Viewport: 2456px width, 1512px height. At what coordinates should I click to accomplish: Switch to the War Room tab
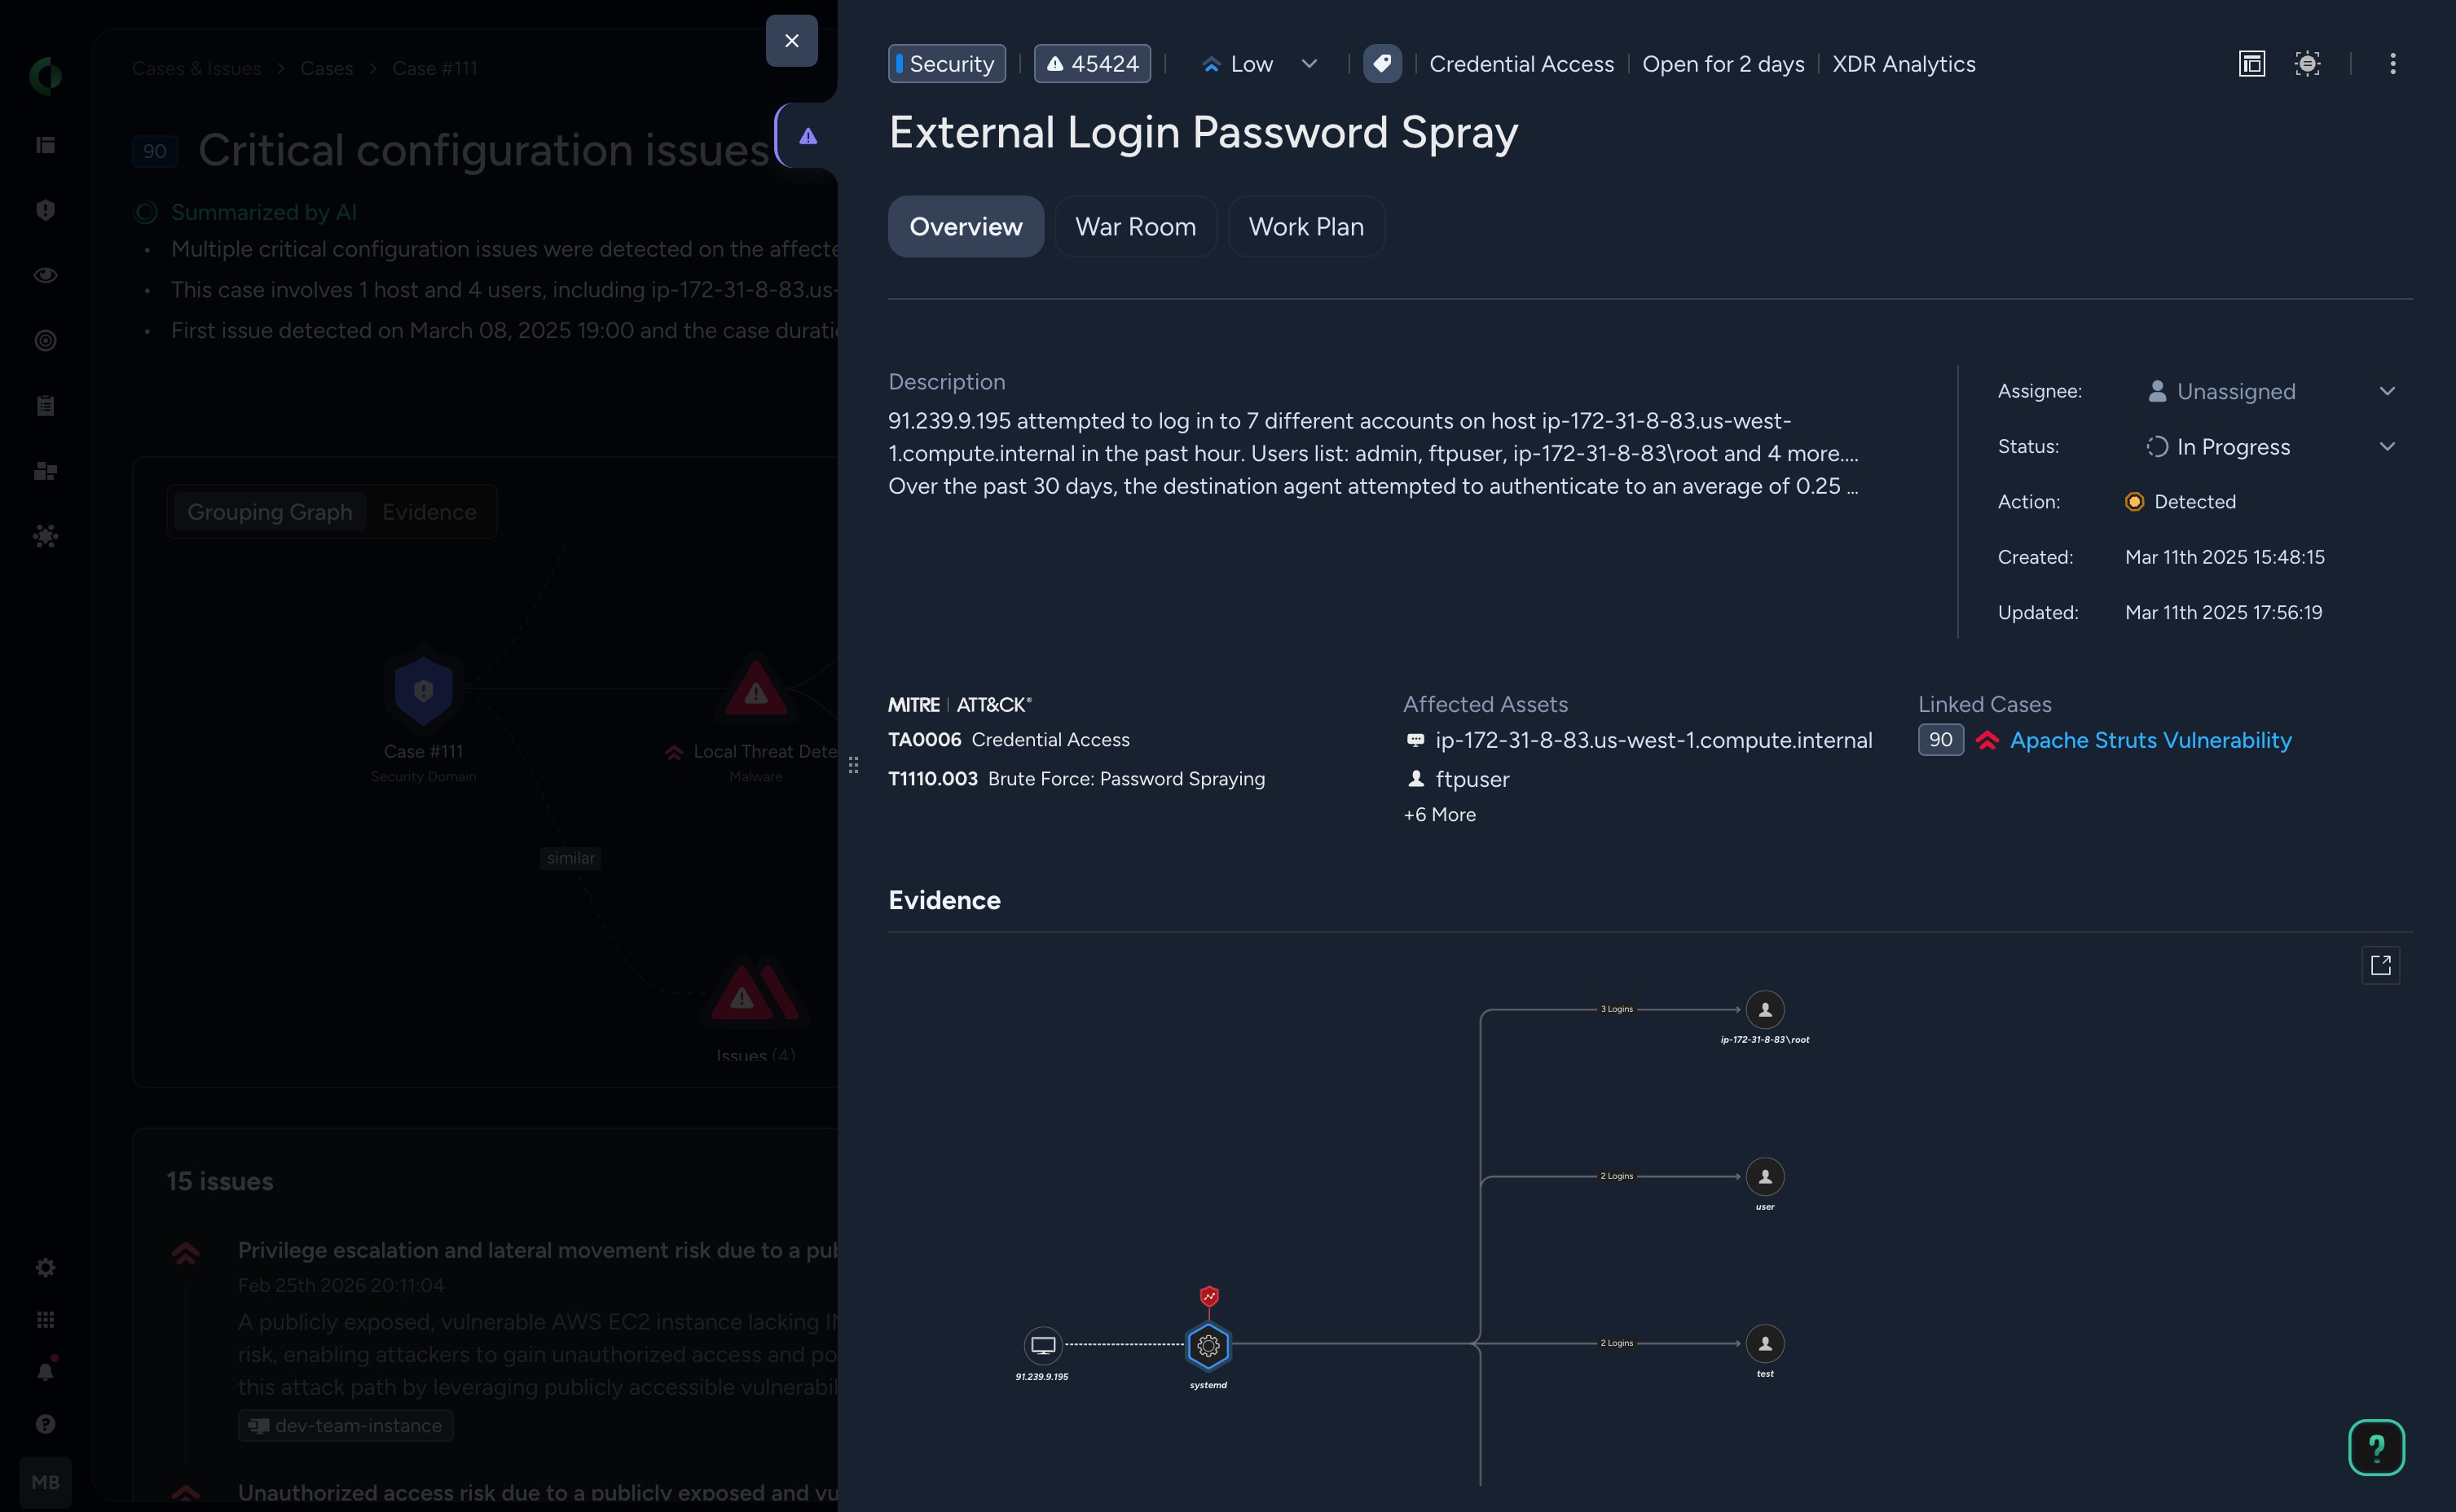point(1135,227)
